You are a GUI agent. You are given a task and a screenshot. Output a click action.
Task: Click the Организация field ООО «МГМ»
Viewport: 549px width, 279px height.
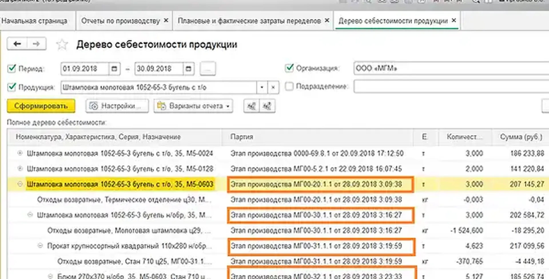pos(451,69)
